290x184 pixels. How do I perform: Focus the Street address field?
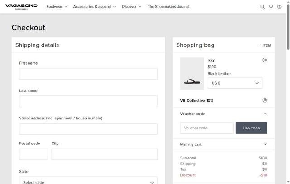coord(88,129)
